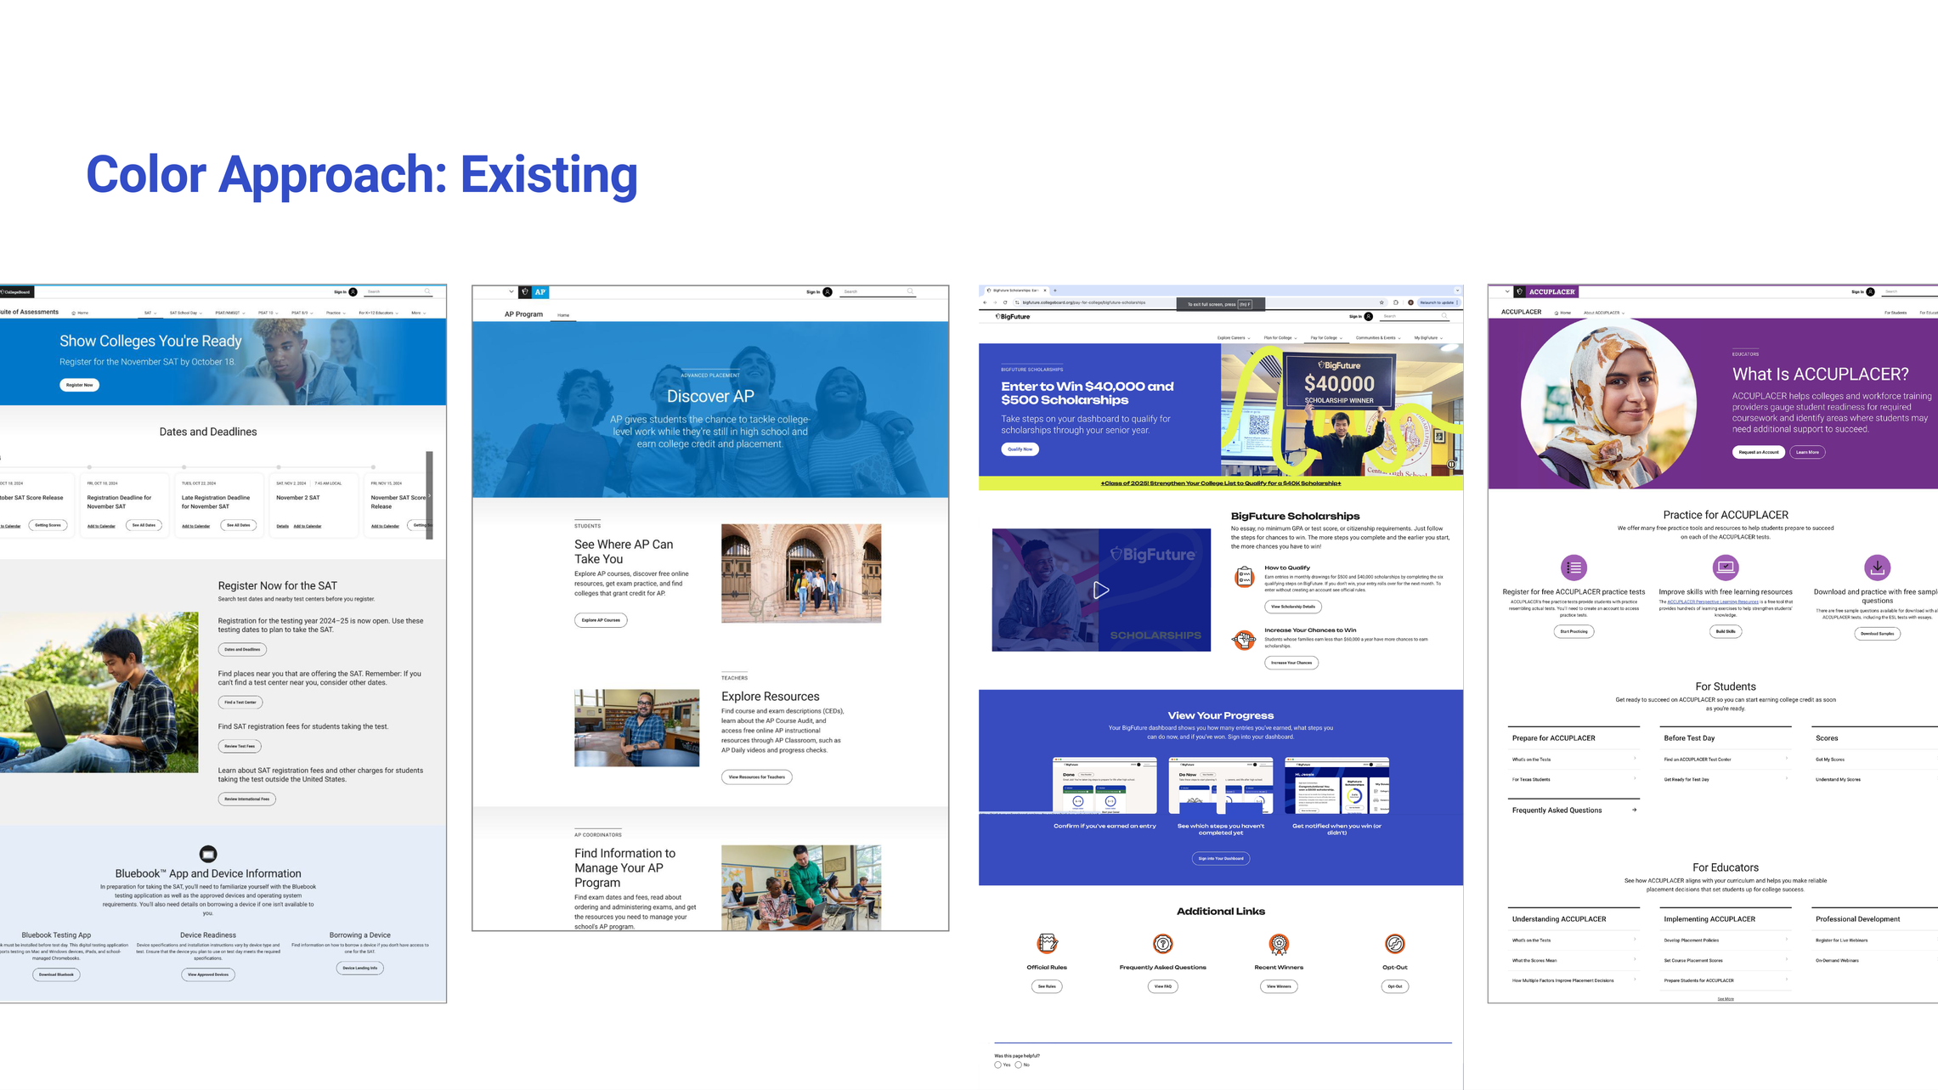Expand the Pay for College dropdown
This screenshot has height=1090, width=1938.
coord(1326,337)
